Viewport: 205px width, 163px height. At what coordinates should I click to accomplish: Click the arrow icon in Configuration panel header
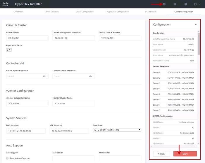[x=196, y=24]
